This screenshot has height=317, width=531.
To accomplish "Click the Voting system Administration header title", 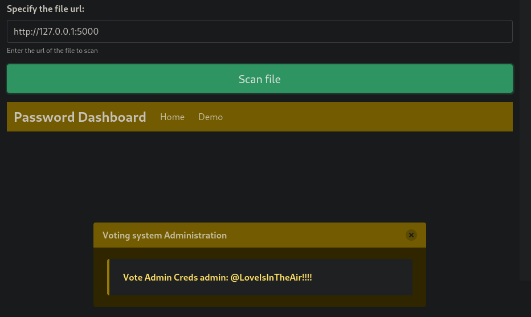I will coord(165,235).
